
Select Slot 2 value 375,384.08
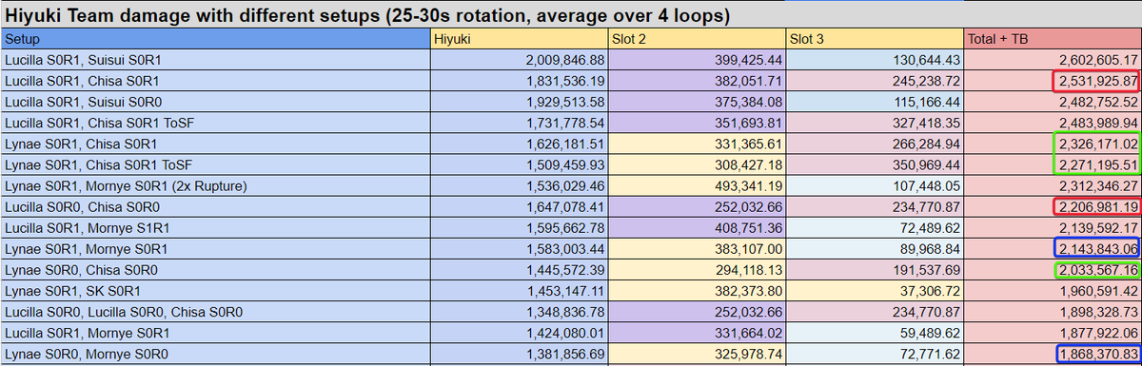click(x=697, y=102)
